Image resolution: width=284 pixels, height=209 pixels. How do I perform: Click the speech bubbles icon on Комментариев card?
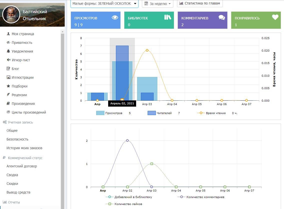pos(222,17)
